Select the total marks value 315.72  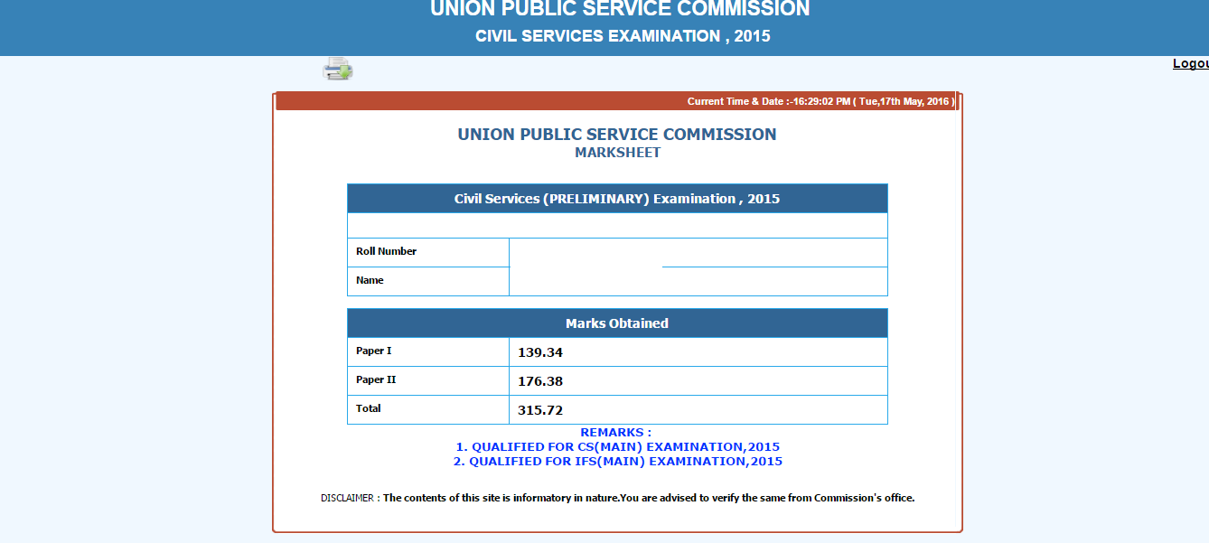pyautogui.click(x=540, y=410)
